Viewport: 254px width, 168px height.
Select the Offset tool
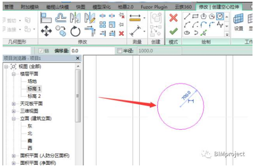61,18
